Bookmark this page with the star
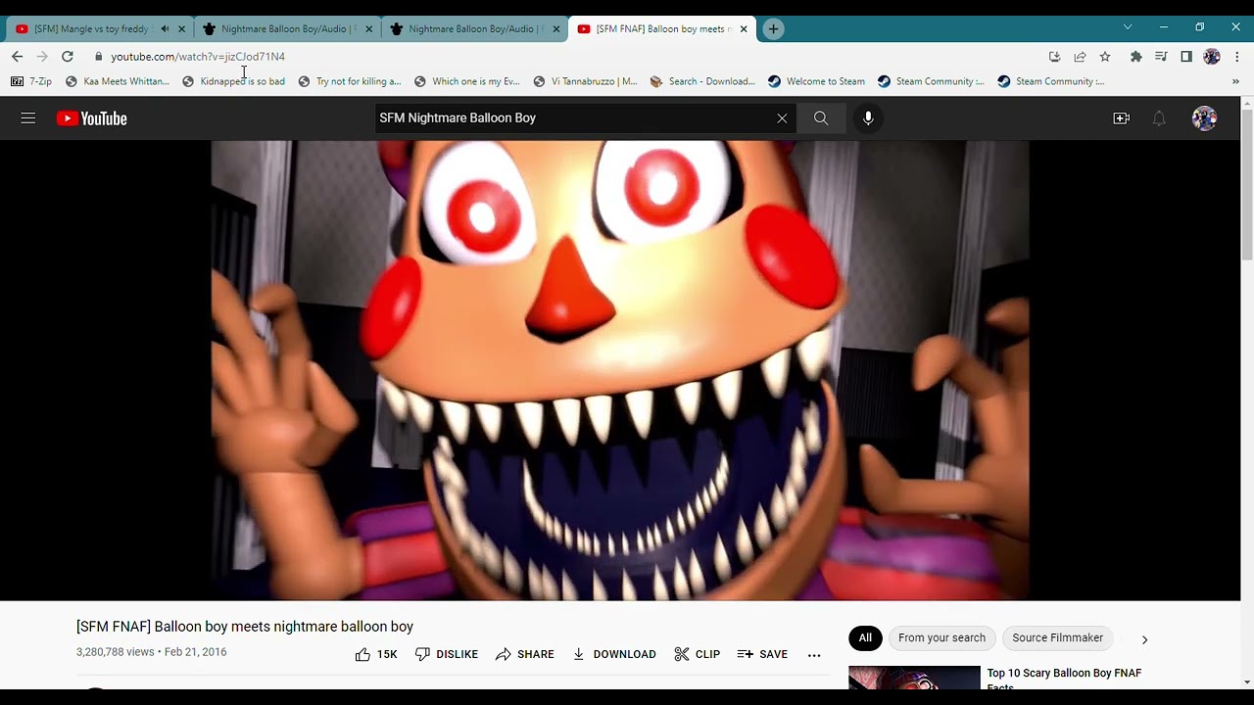The image size is (1254, 705). pyautogui.click(x=1105, y=57)
